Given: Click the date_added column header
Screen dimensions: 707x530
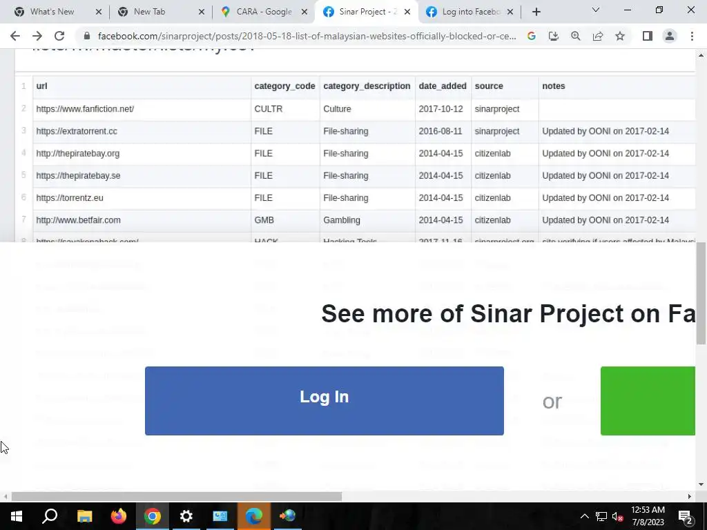Looking at the screenshot, I should [443, 86].
